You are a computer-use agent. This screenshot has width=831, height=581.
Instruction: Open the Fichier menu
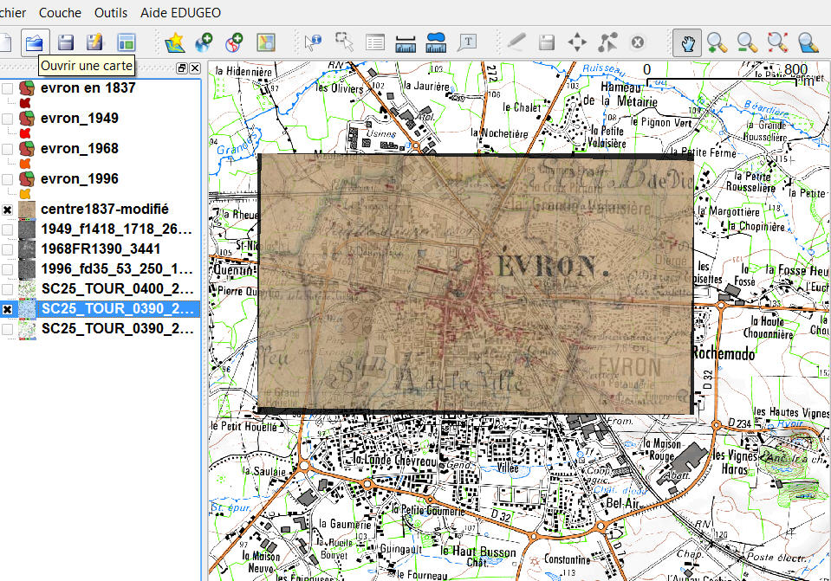[13, 12]
